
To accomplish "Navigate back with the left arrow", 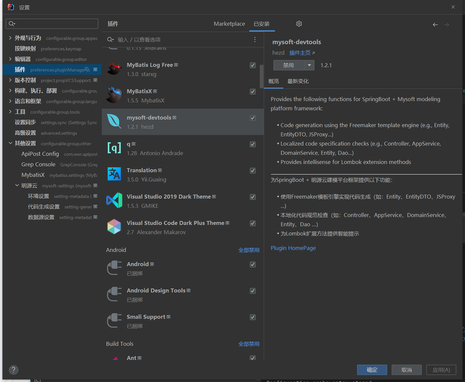I will pos(435,24).
